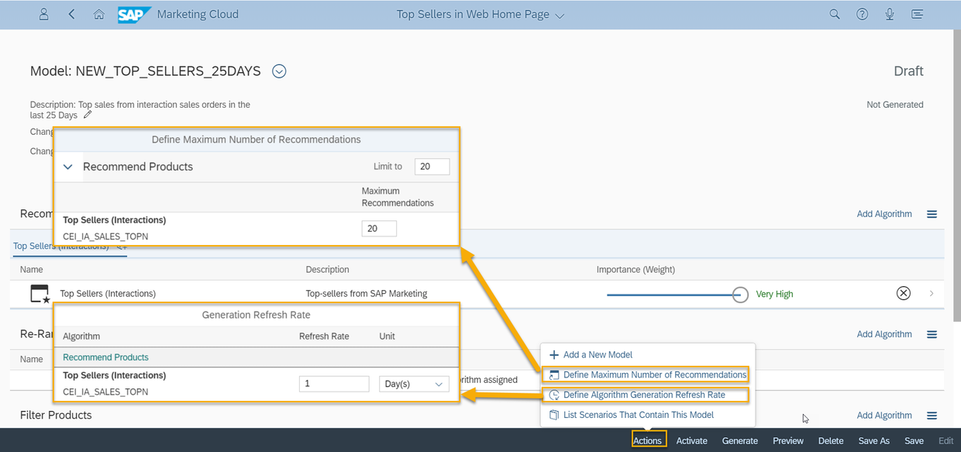Click the SAP logo
Screen dimensions: 961x452
coord(134,15)
